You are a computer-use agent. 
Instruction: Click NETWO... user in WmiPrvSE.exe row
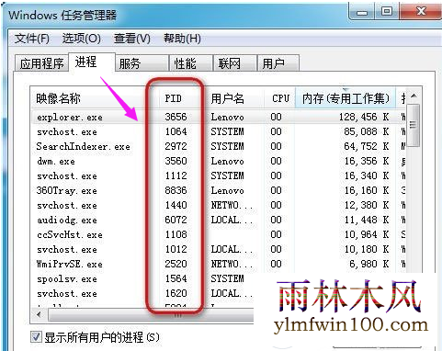point(232,264)
